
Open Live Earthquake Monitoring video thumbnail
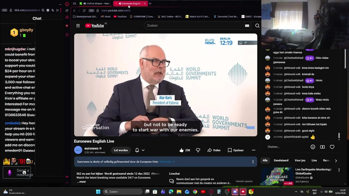point(277,176)
